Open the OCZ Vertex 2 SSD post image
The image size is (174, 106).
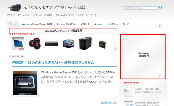[x=25, y=83]
